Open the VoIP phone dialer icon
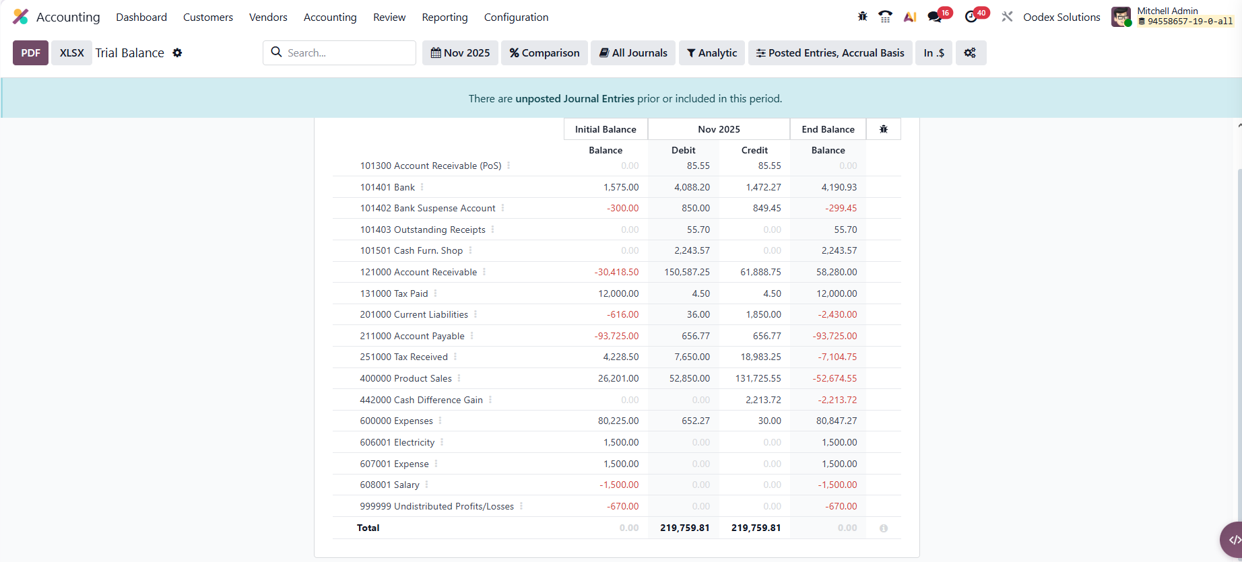 [885, 17]
